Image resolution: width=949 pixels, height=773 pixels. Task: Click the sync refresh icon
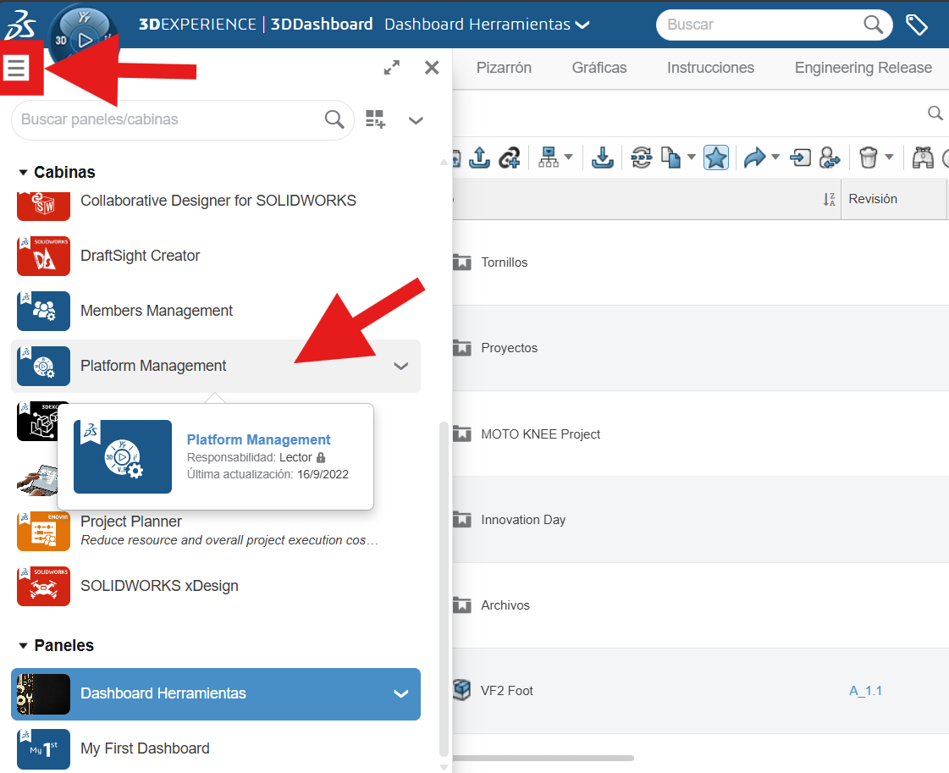[641, 157]
